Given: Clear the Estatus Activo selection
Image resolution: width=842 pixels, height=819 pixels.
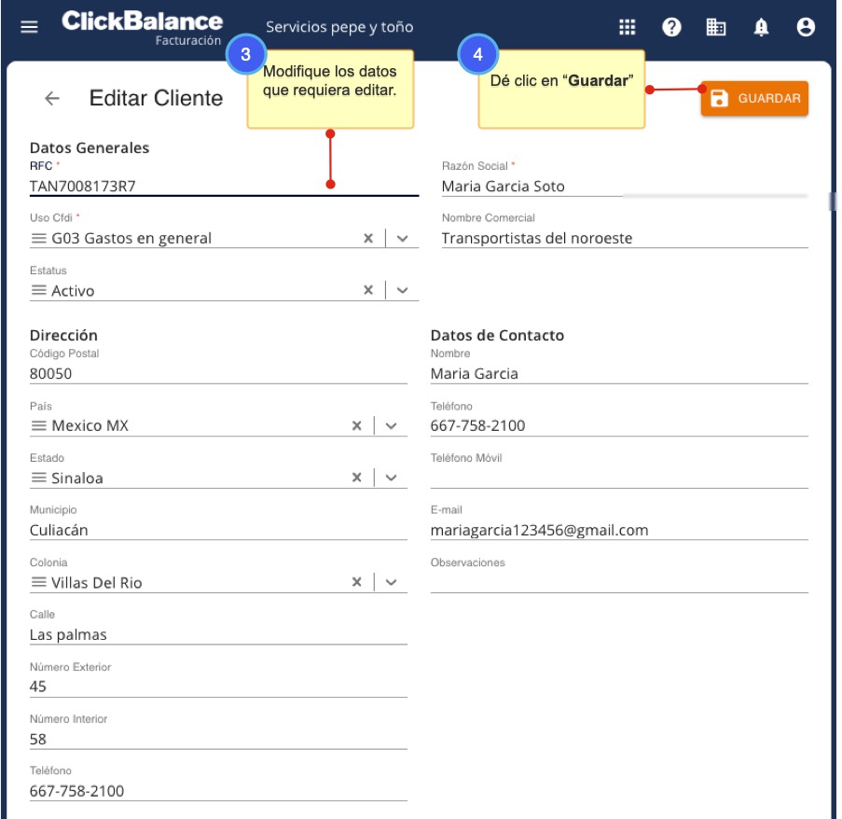Looking at the screenshot, I should tap(368, 291).
